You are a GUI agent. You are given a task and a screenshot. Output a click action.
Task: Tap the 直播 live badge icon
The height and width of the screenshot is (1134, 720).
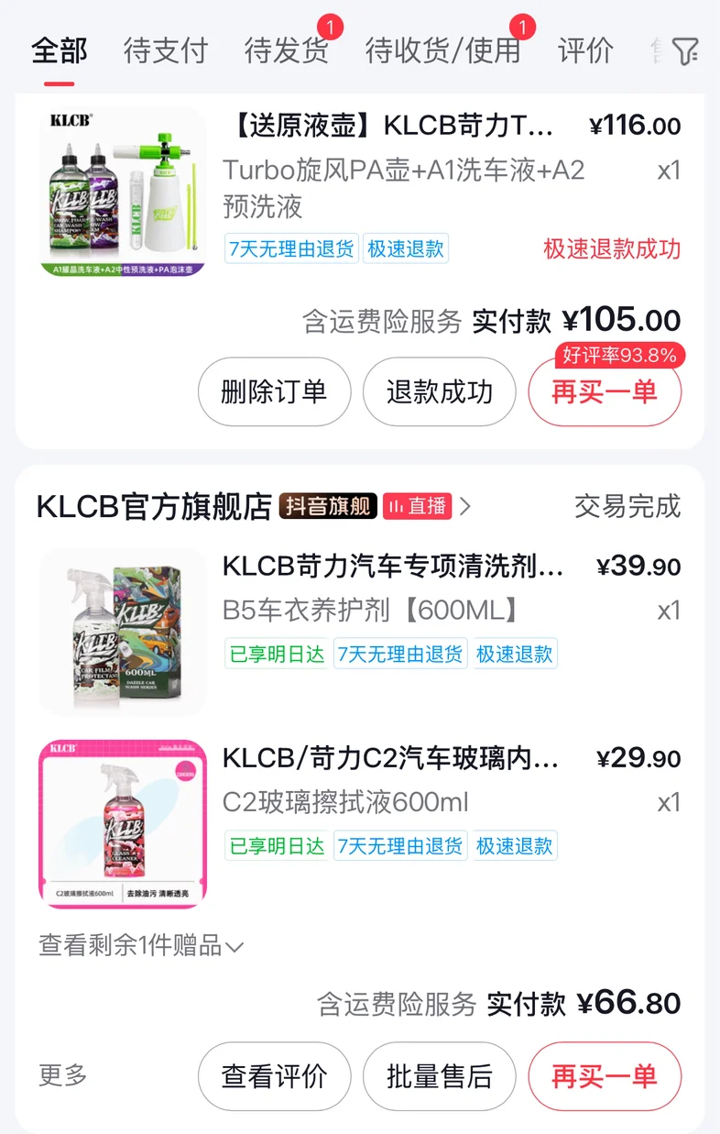tap(418, 506)
